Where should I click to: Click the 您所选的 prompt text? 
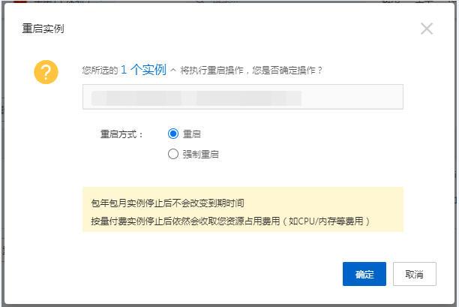[100, 71]
